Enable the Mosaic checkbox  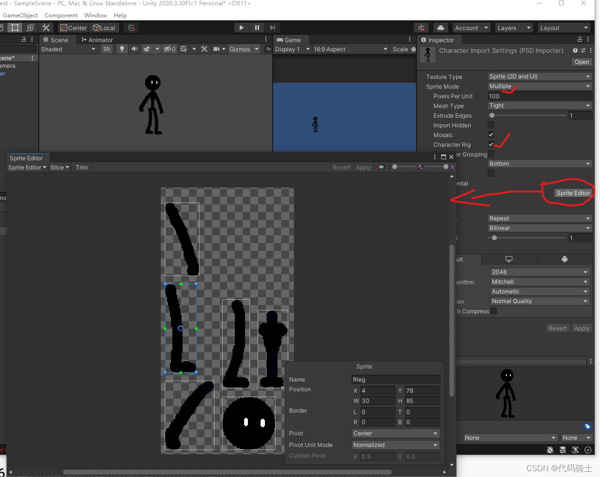click(491, 135)
